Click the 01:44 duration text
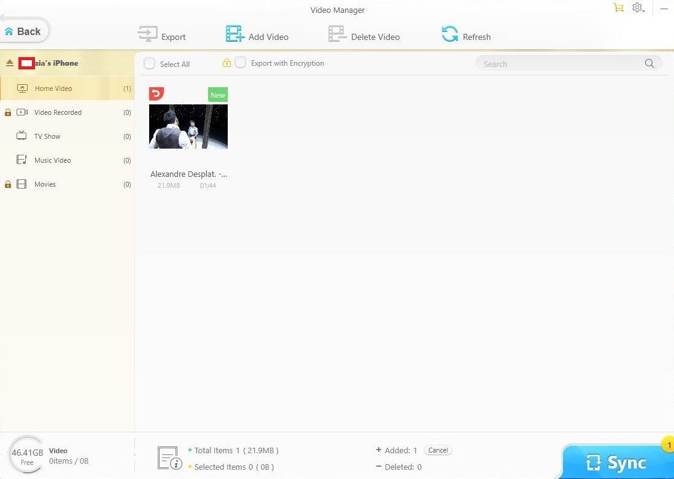This screenshot has width=674, height=479. pos(208,185)
